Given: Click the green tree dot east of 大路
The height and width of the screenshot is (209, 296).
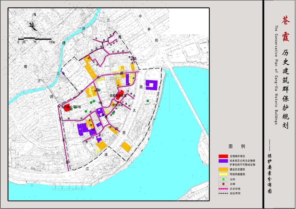Looking at the screenshot, I should (x=148, y=101).
